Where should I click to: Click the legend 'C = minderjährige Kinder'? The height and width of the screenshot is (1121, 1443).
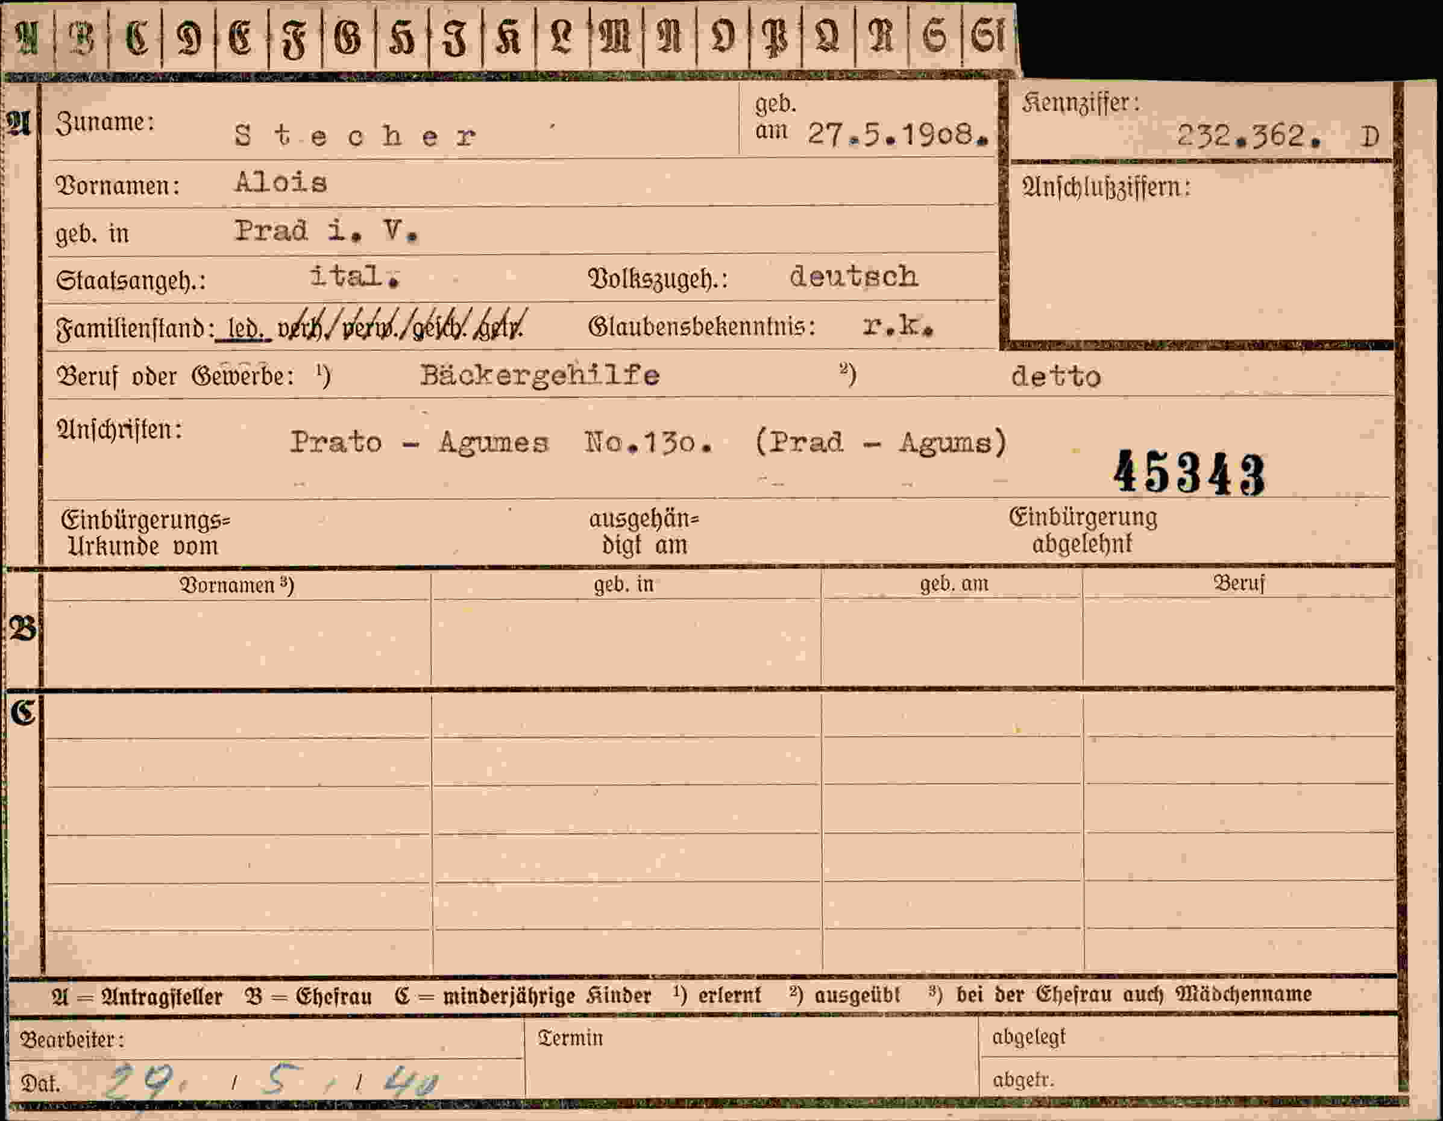pos(523,996)
